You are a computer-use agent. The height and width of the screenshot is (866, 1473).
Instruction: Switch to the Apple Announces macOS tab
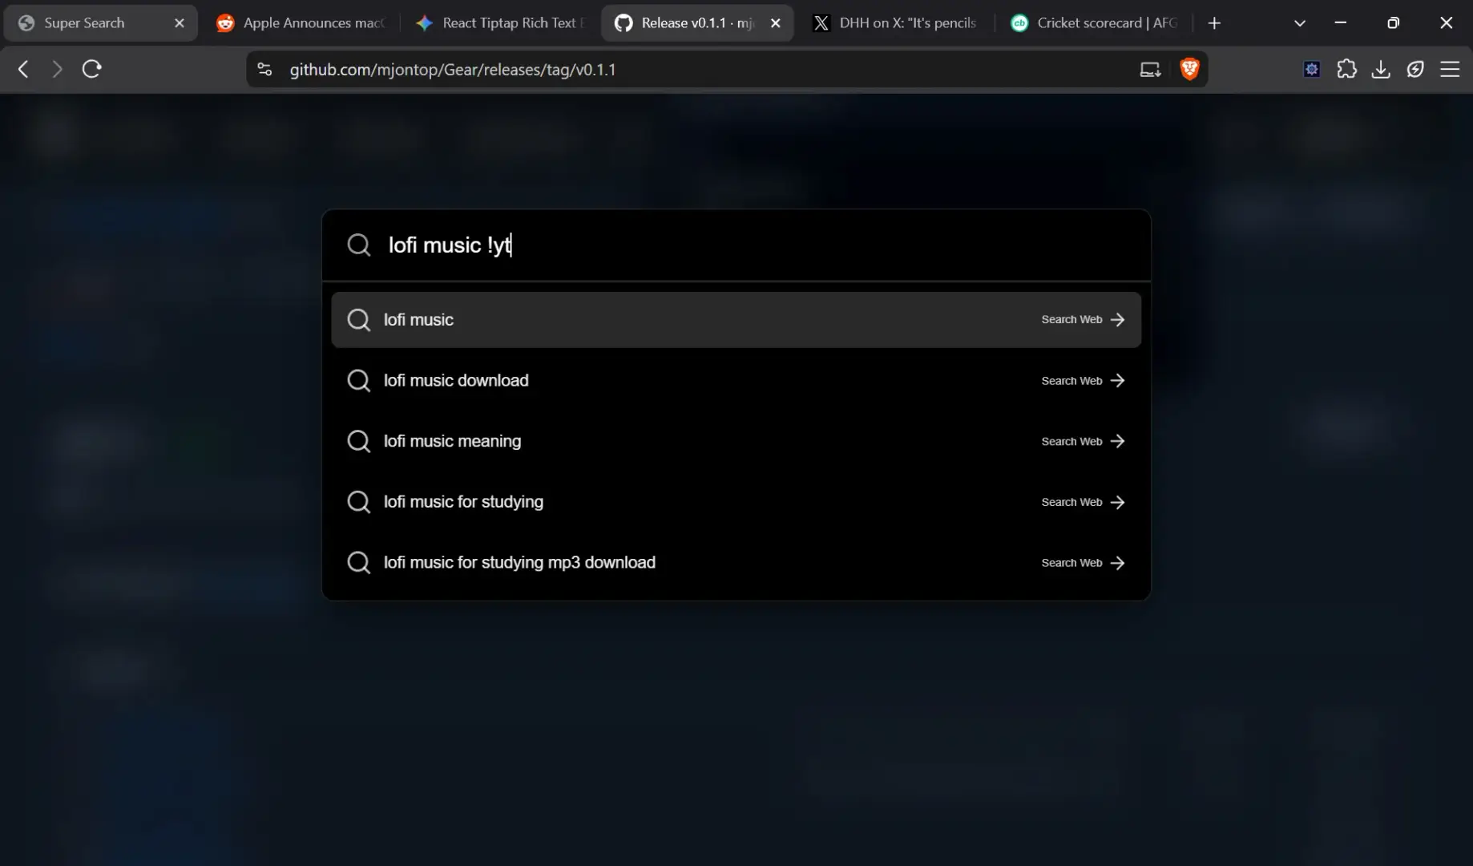(301, 23)
